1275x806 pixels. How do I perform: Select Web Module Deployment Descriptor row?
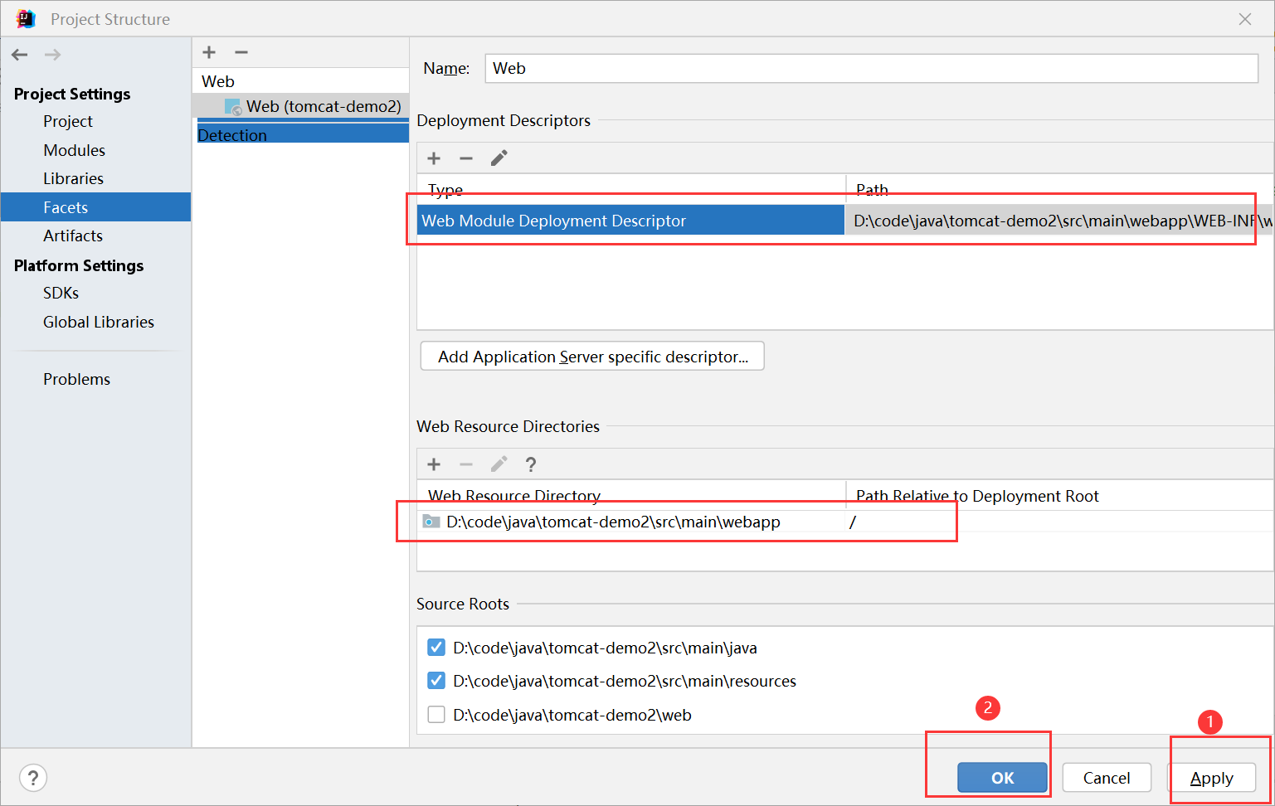click(x=845, y=221)
